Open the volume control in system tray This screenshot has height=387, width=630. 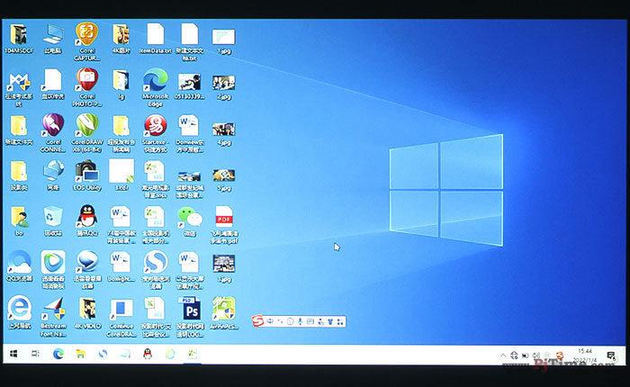click(x=536, y=355)
